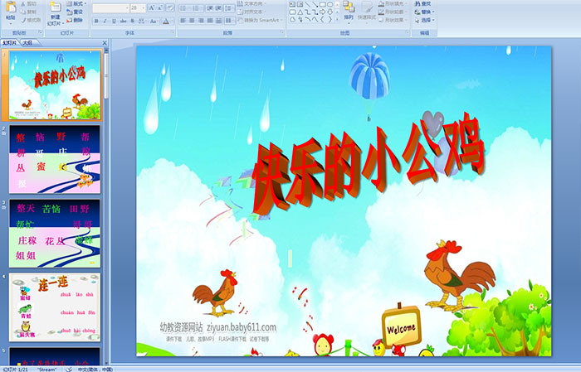The height and width of the screenshot is (372, 581).
Task: Click the Shape Fill (形状填充) color button
Action: [x=393, y=3]
